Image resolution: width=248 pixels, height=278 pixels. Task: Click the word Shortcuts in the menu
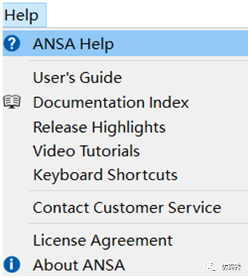pyautogui.click(x=142, y=174)
